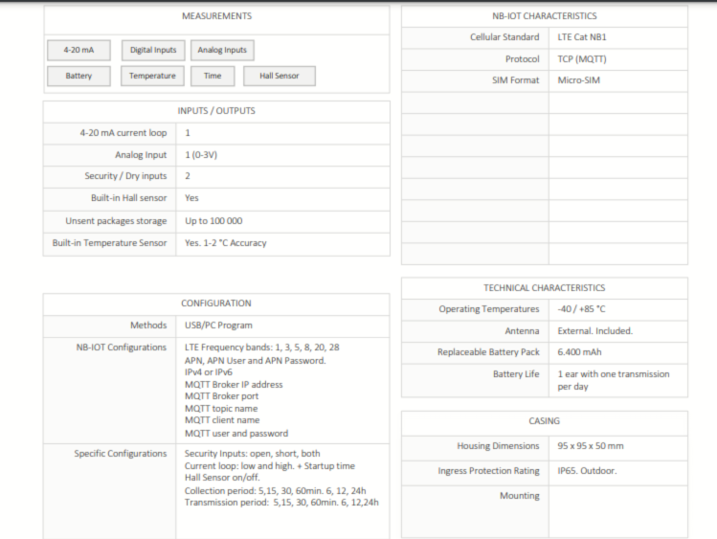Image resolution: width=717 pixels, height=539 pixels.
Task: Click 'Replaceable Battery Pack' label
Action: coord(488,352)
